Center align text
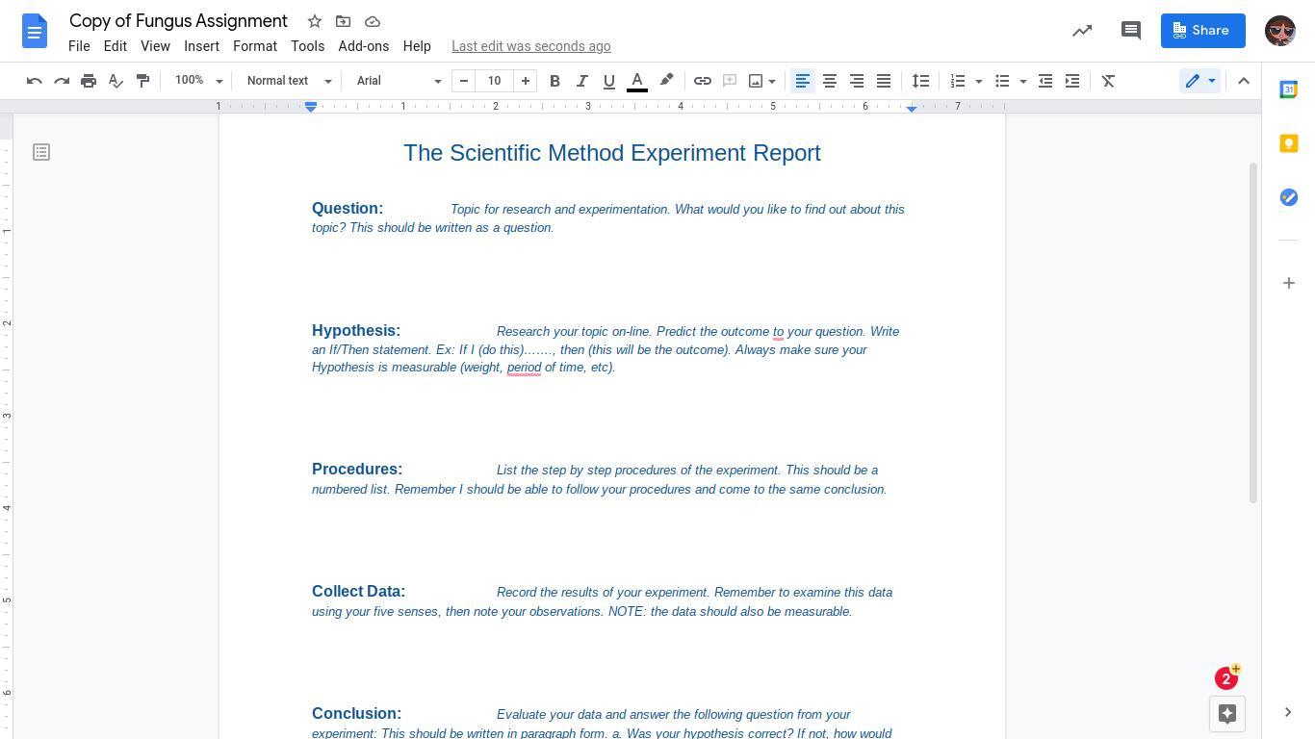 [830, 81]
